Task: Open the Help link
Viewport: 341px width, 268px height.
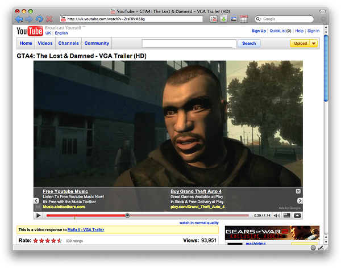Action: tap(300, 31)
